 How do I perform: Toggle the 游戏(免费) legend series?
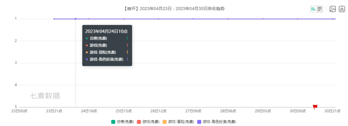[x=148, y=122]
